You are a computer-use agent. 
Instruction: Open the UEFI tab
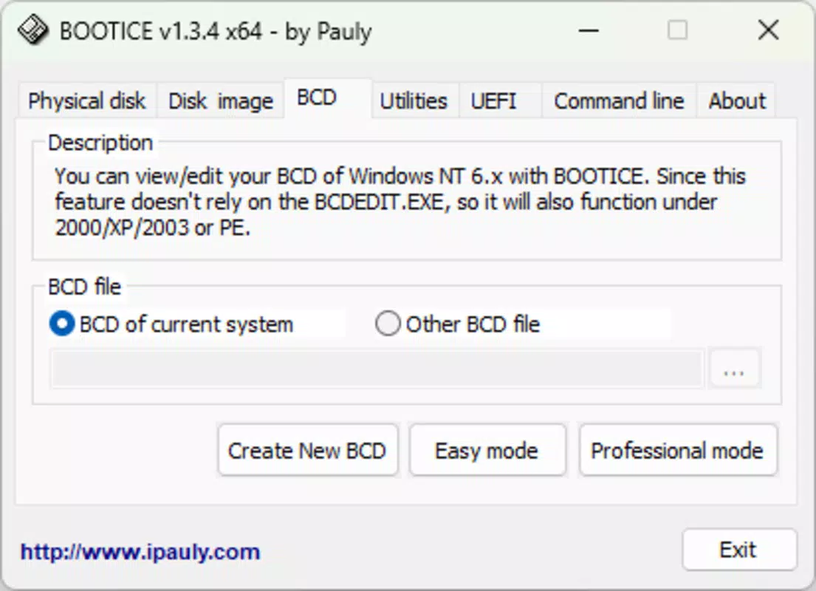click(500, 100)
